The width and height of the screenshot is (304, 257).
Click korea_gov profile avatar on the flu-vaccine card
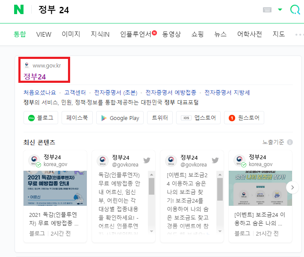pos(35,161)
